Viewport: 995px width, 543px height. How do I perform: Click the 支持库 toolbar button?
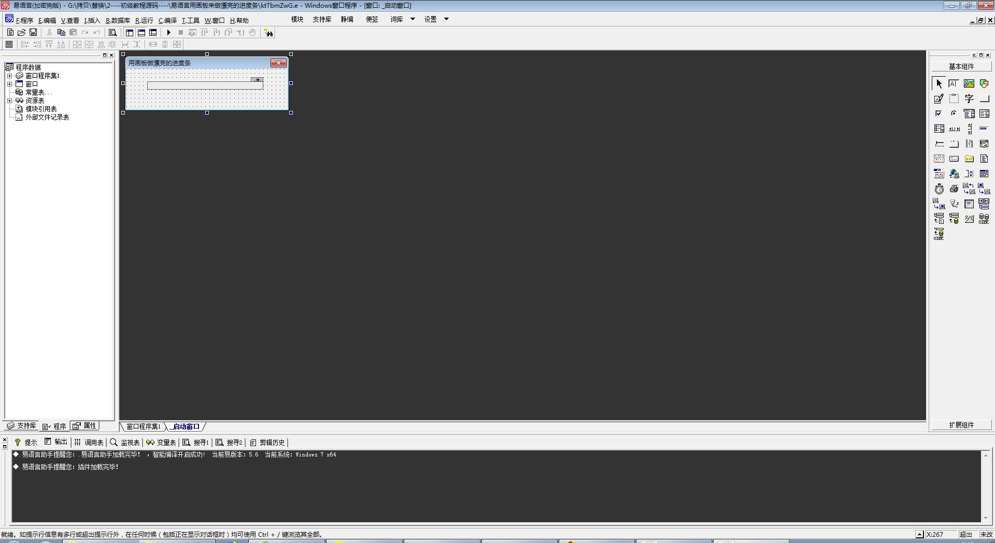[321, 19]
